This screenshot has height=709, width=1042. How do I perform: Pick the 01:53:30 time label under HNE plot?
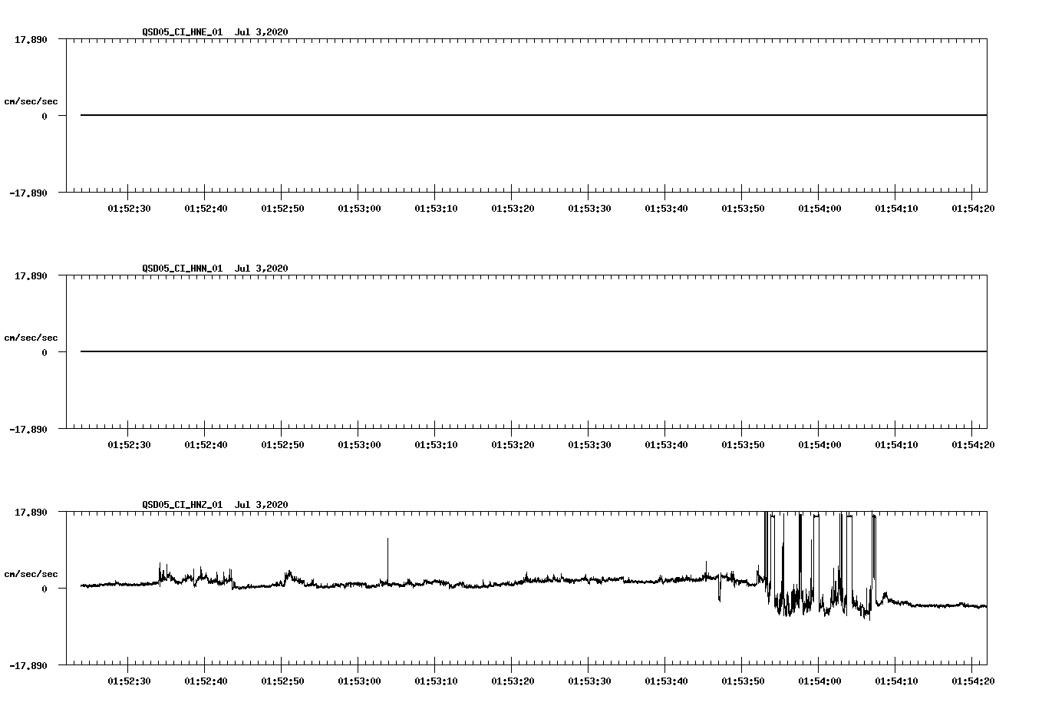[x=589, y=208]
